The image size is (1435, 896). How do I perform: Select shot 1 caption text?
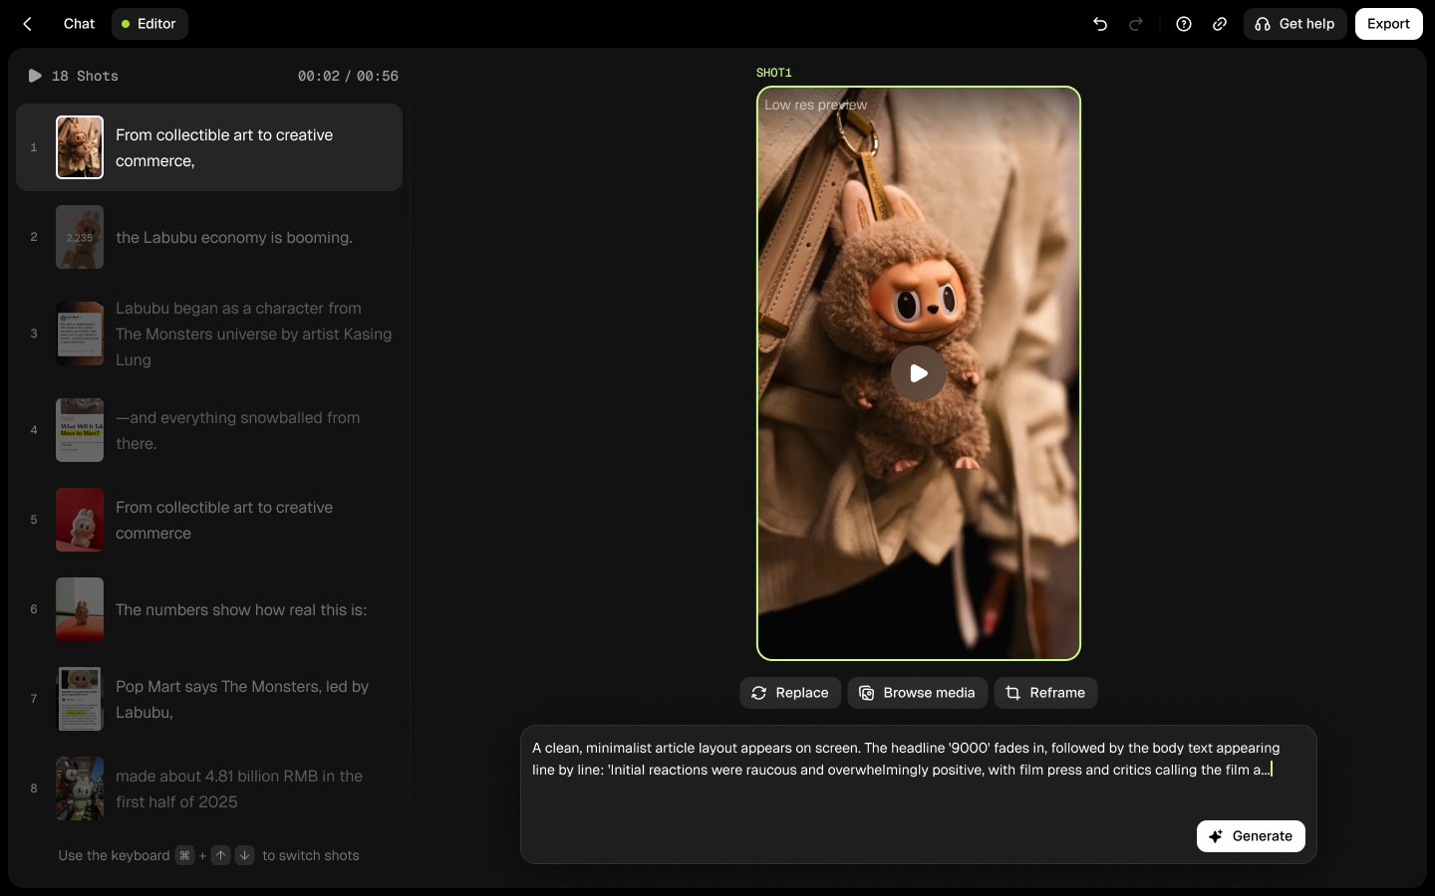[x=224, y=147]
